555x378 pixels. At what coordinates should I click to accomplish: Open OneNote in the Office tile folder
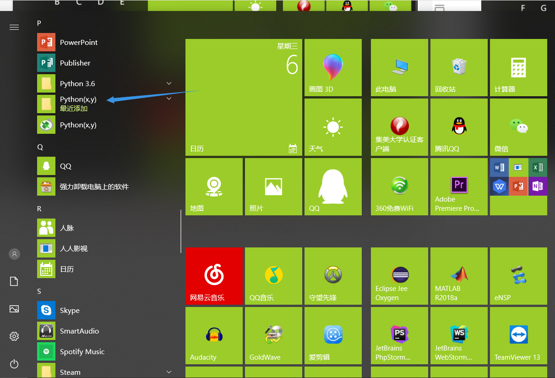(538, 186)
